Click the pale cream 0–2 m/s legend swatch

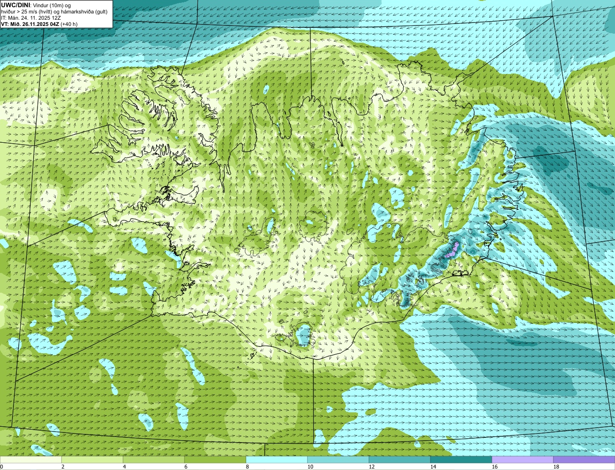(31, 459)
